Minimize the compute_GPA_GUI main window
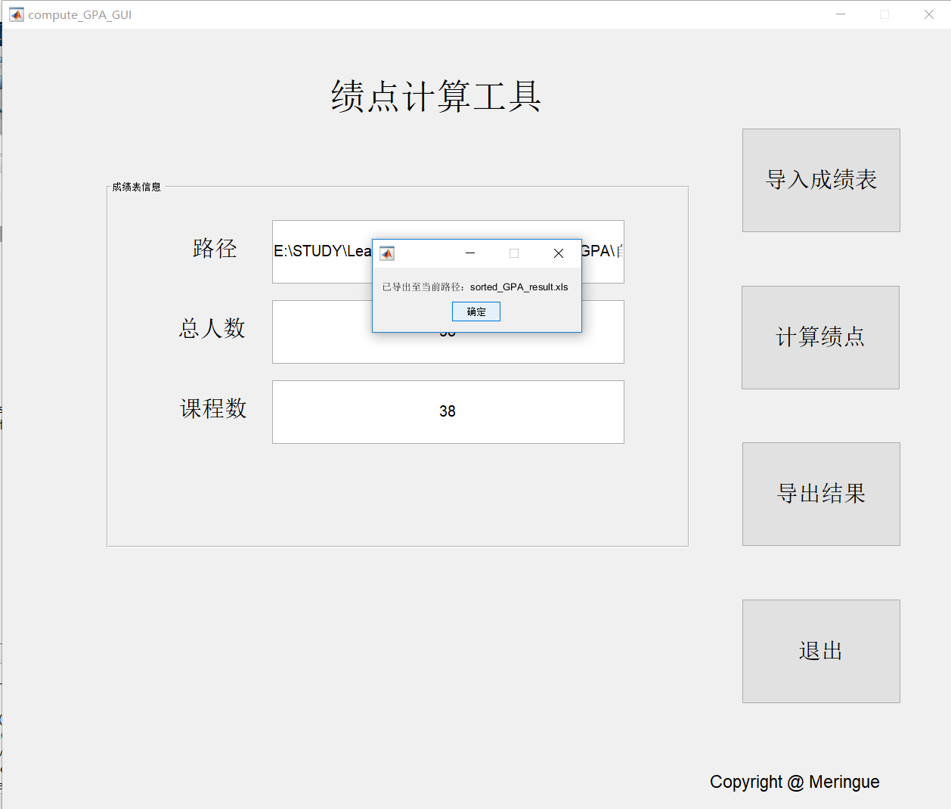 pyautogui.click(x=841, y=14)
